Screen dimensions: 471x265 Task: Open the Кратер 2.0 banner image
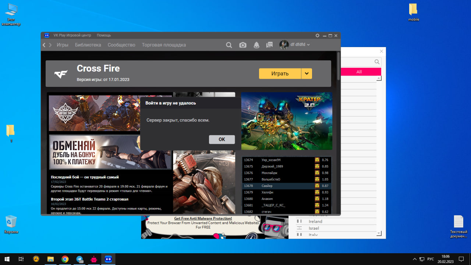click(x=287, y=121)
